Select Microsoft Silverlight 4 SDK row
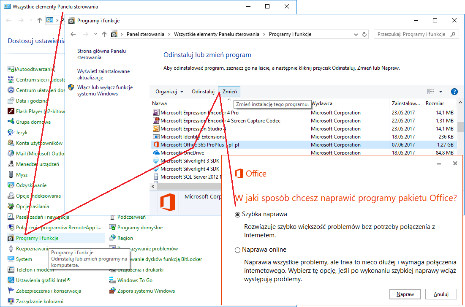The width and height of the screenshot is (465, 307). click(186, 169)
